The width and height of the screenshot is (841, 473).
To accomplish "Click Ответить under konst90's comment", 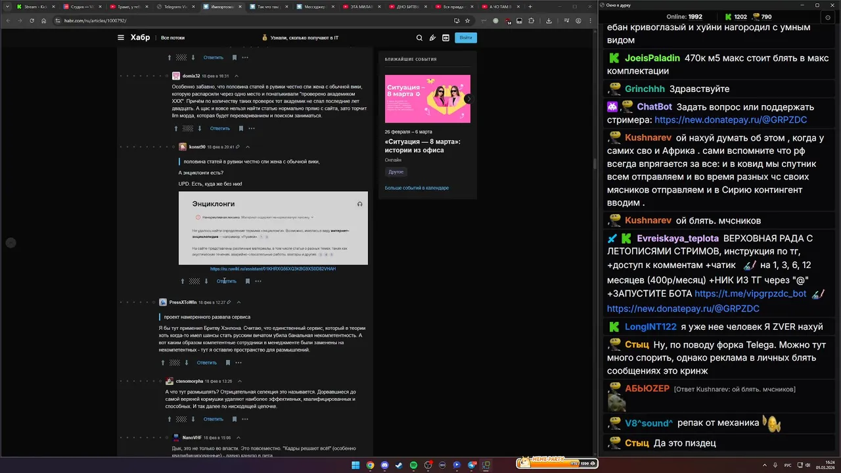I will point(227,281).
